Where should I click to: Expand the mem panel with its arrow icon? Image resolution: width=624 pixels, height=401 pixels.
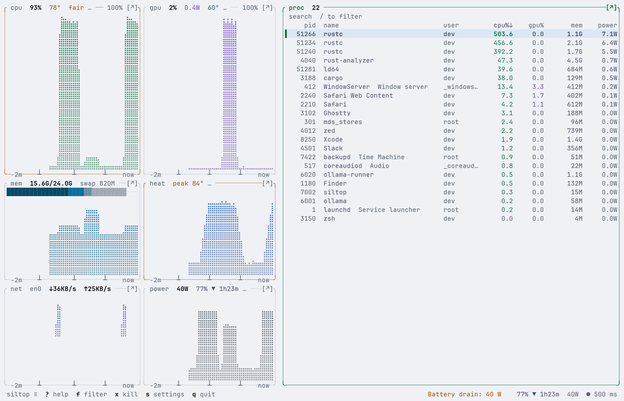click(x=132, y=183)
